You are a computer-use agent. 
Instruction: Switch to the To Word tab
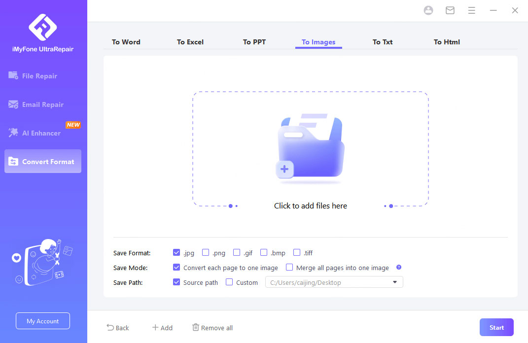coord(126,42)
